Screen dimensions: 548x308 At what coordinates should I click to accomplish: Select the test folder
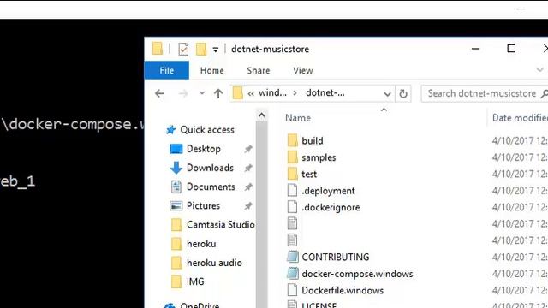point(309,174)
